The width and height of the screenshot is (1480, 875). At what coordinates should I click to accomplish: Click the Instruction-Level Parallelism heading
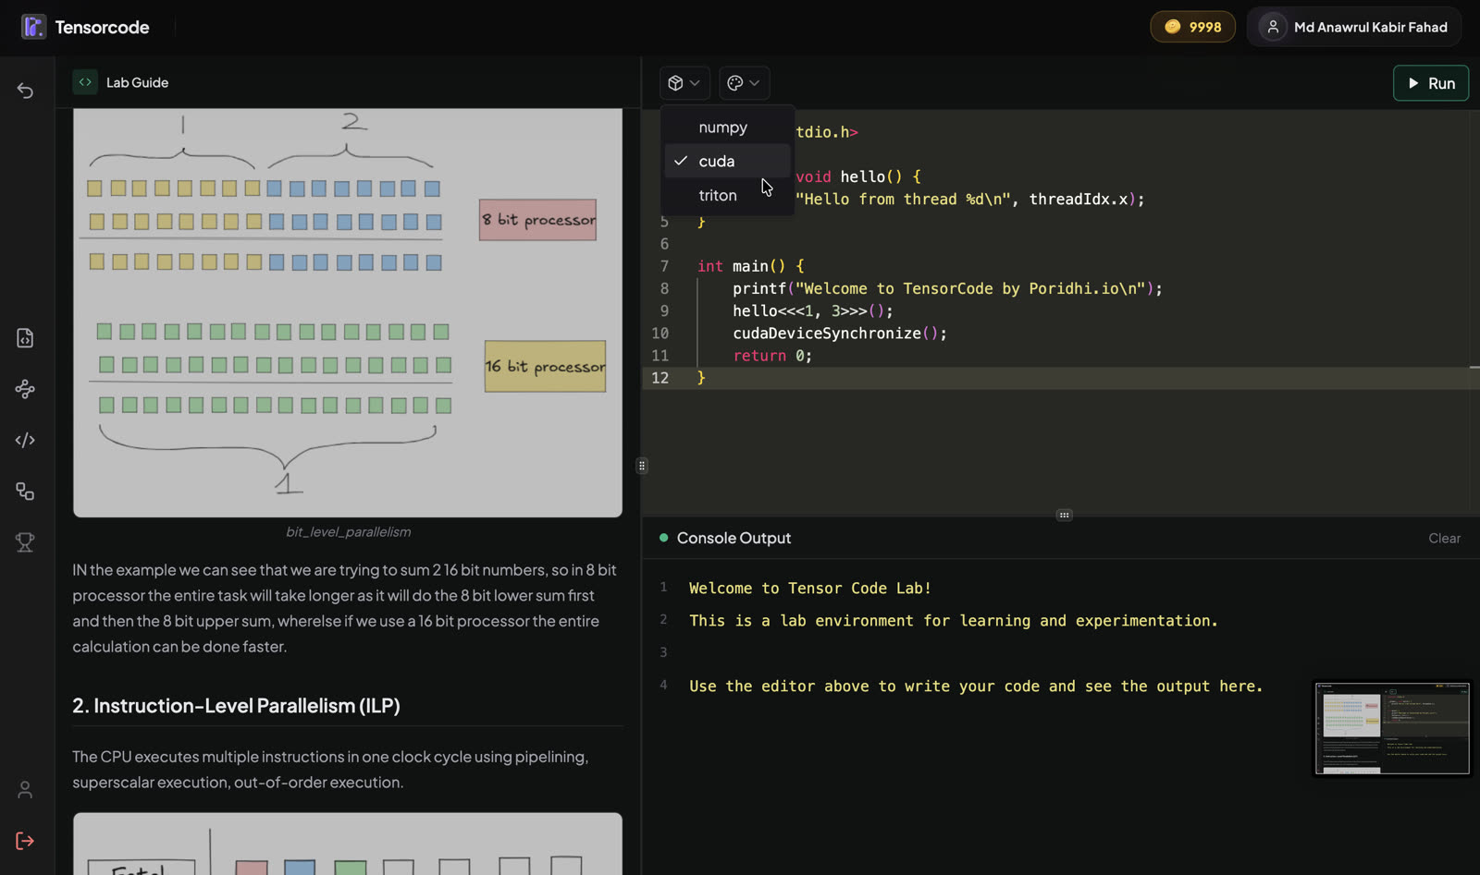[x=236, y=706]
